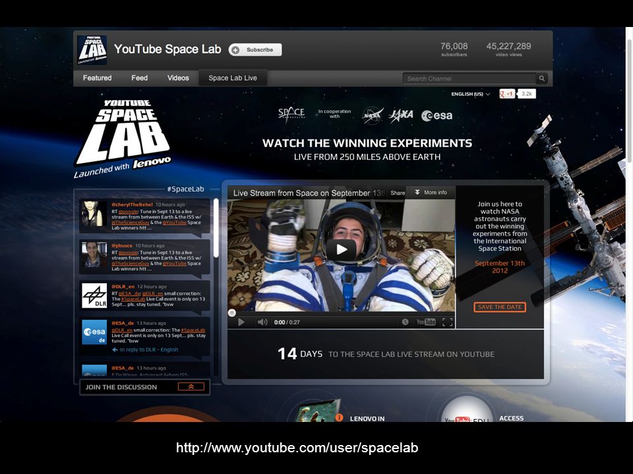Click the 3.2k +1 count bubble
Image resolution: width=633 pixels, height=474 pixels.
point(526,94)
